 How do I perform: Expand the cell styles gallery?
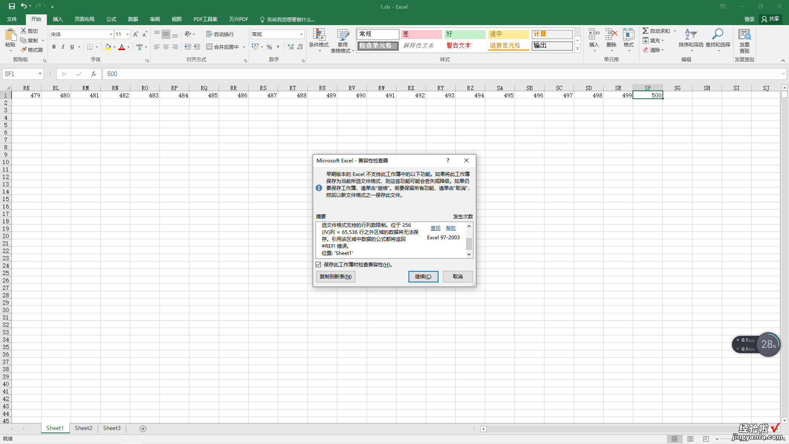[577, 49]
